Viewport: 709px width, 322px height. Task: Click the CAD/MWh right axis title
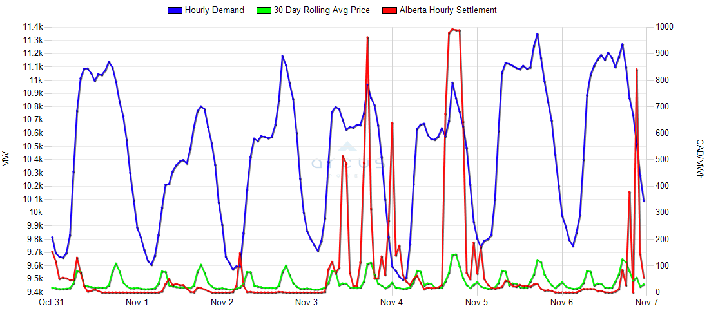coord(701,160)
